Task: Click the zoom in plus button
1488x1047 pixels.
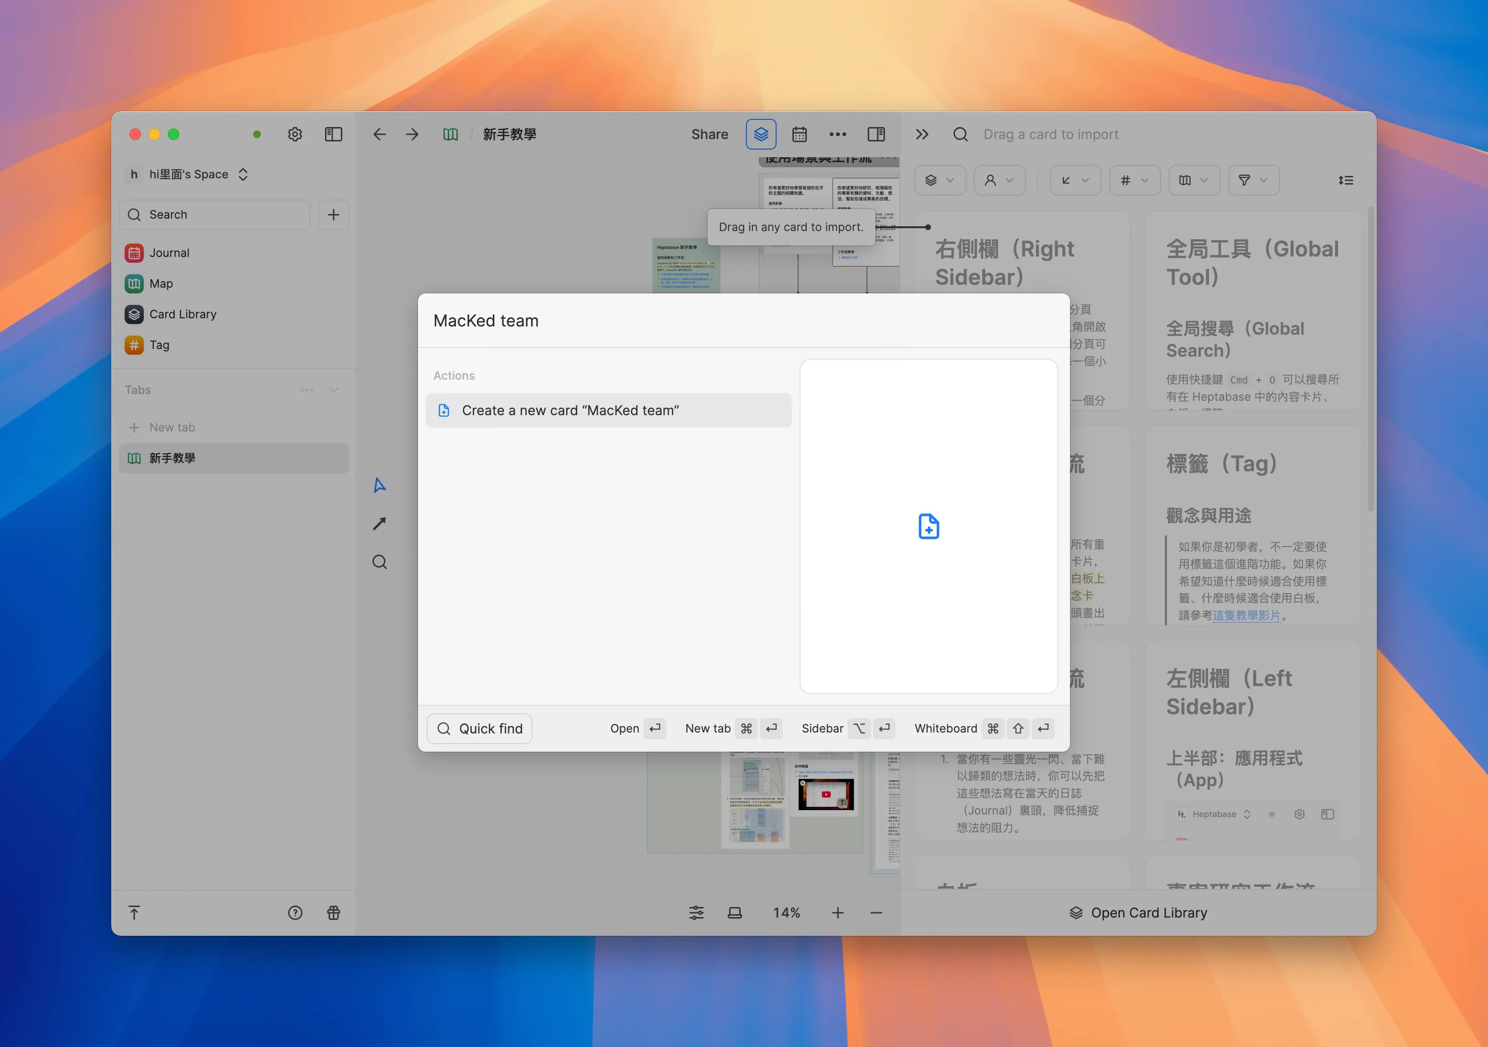Action: click(837, 913)
